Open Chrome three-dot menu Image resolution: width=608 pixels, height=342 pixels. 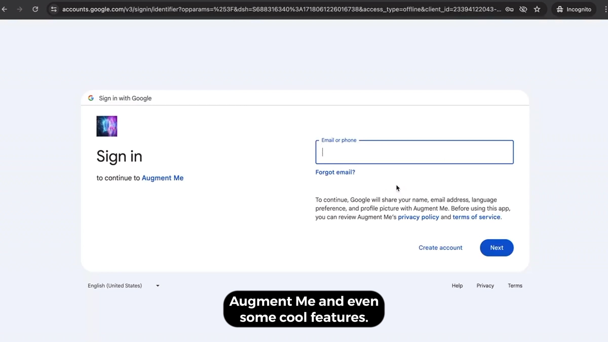point(605,9)
